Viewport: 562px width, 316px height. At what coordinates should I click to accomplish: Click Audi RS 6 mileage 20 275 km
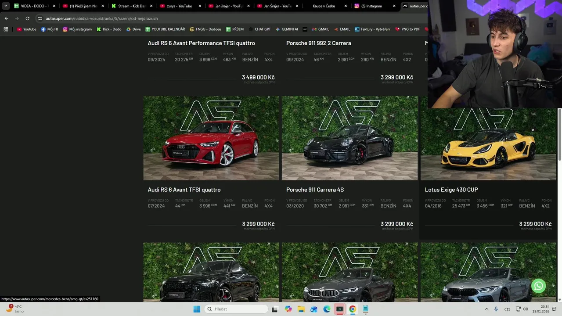pos(184,59)
